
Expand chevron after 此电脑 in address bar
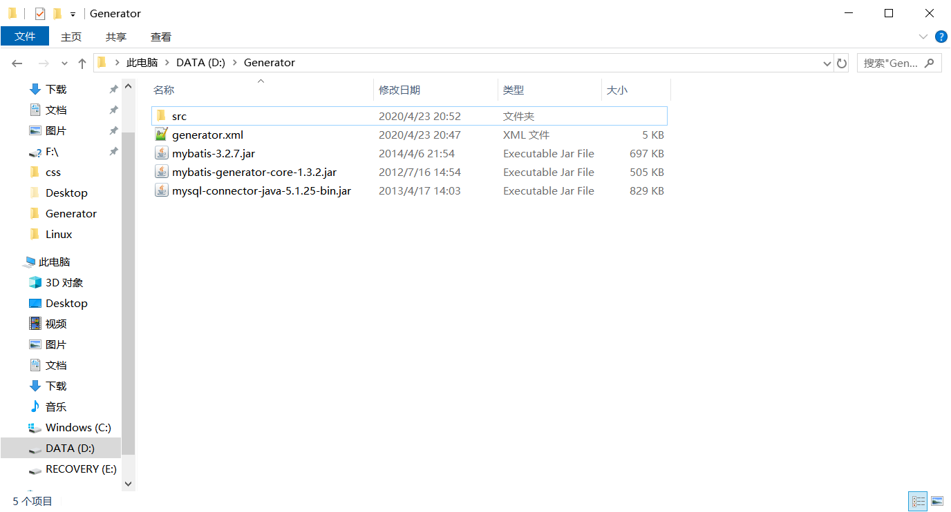(x=167, y=62)
